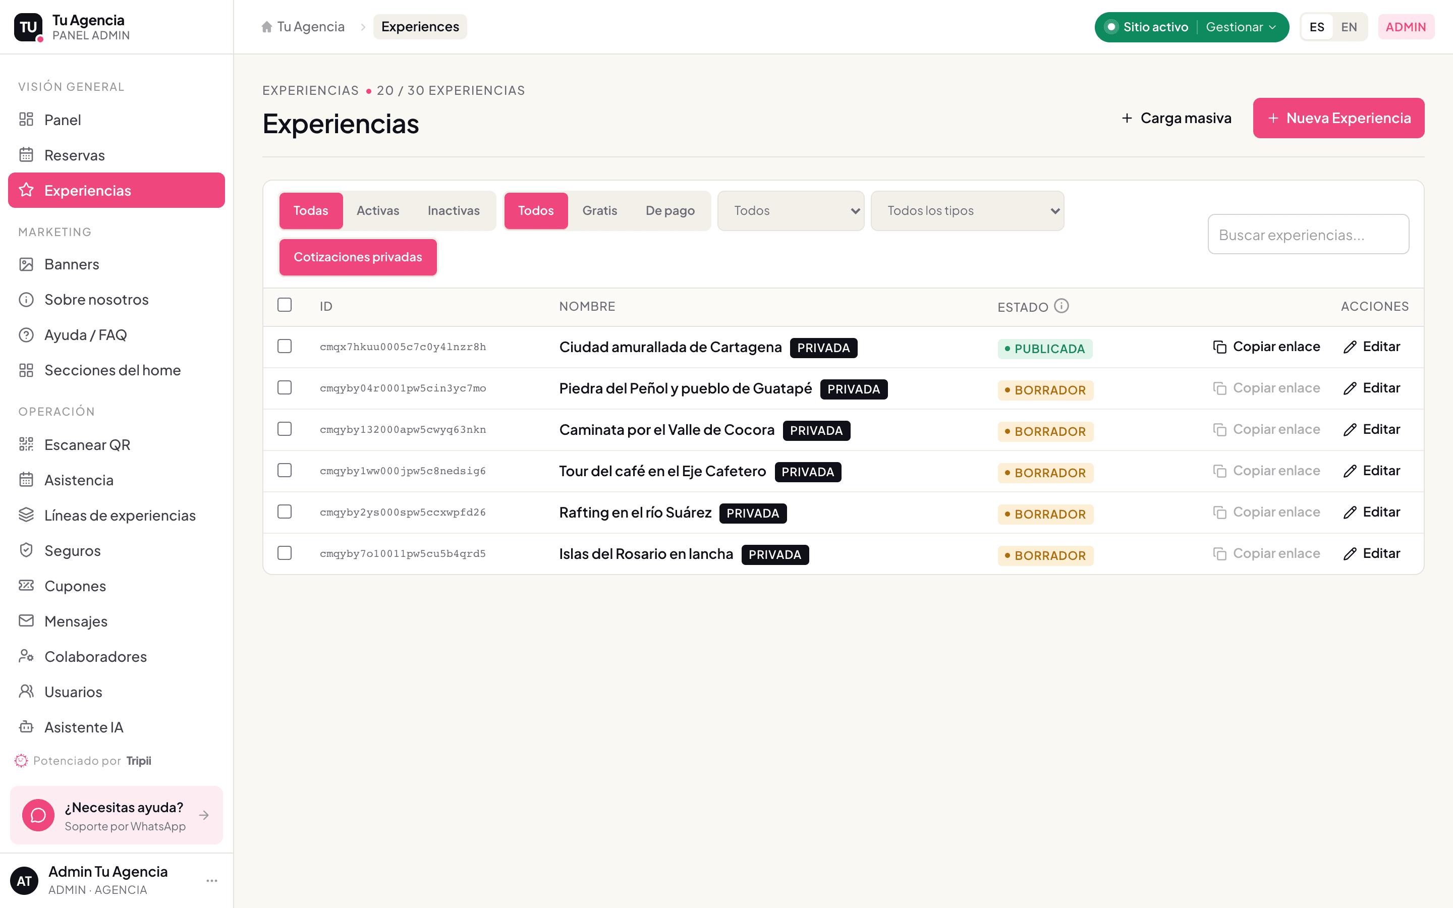Switch language to ES
This screenshot has width=1453, height=908.
click(x=1317, y=27)
